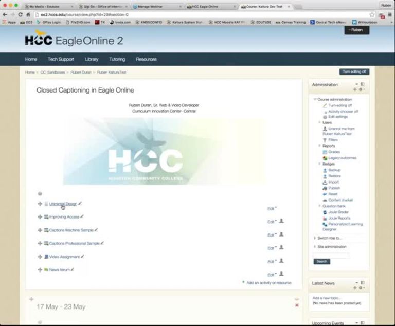Screen dimensions: 395x326
Task: Click the pencil icon next to News forum
Action: click(x=73, y=269)
